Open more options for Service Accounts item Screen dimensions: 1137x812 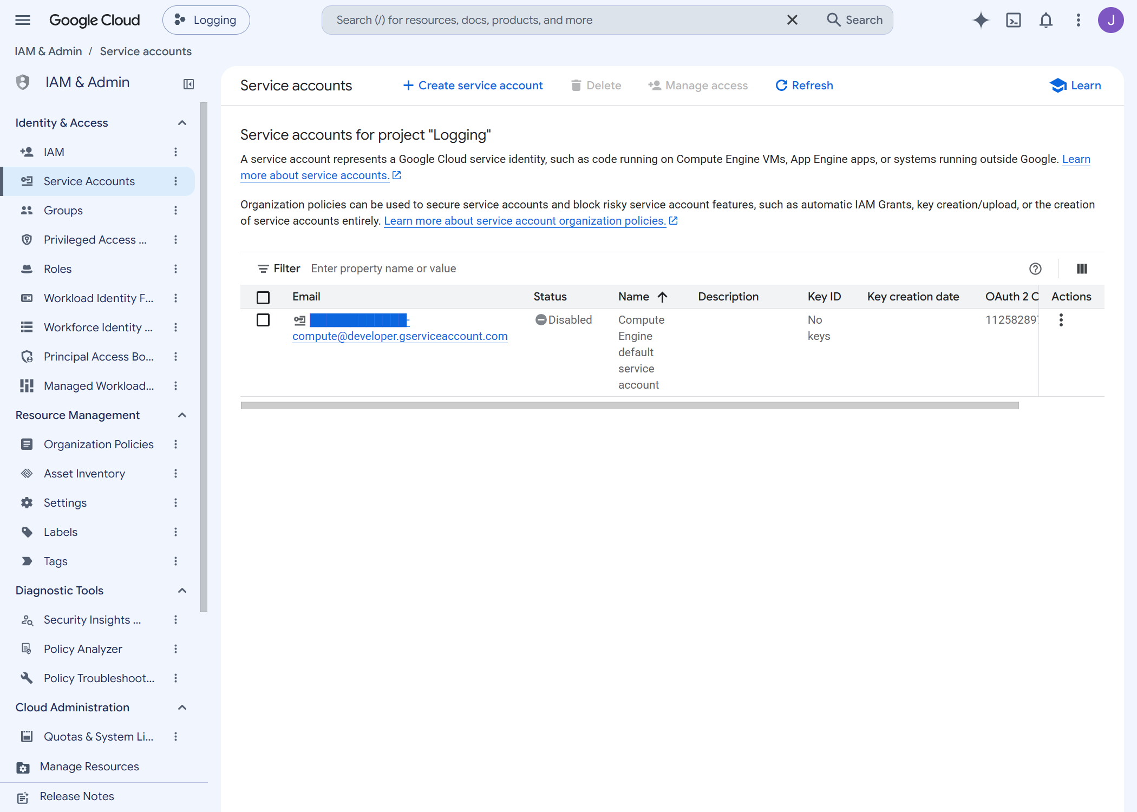pos(175,181)
